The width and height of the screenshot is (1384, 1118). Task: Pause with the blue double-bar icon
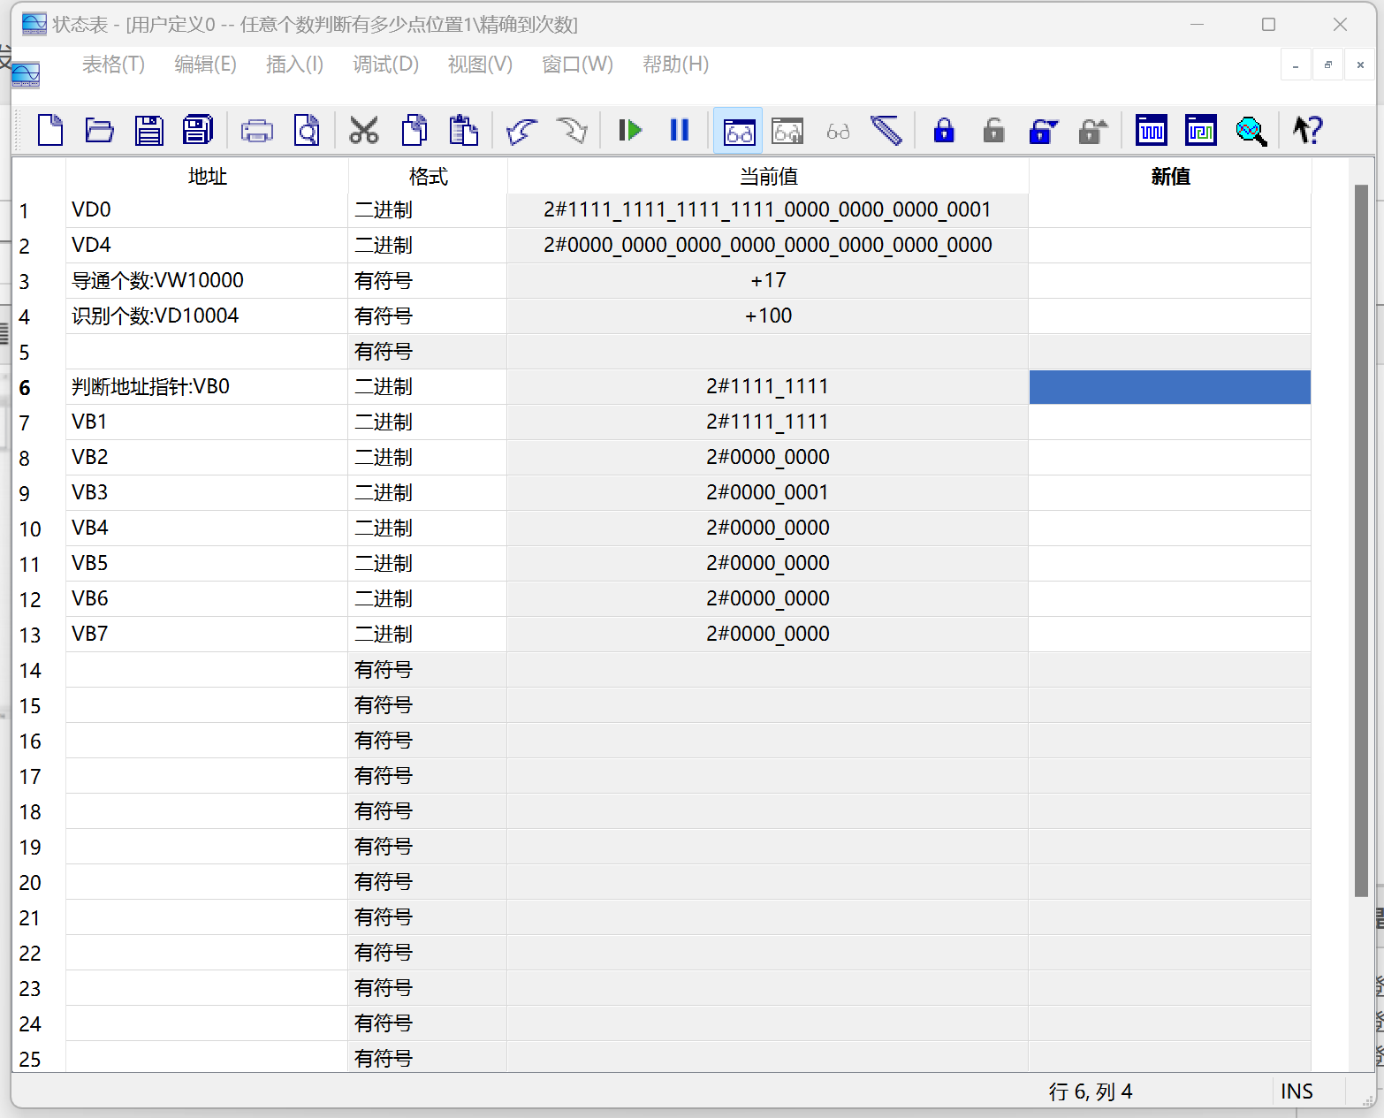click(679, 131)
